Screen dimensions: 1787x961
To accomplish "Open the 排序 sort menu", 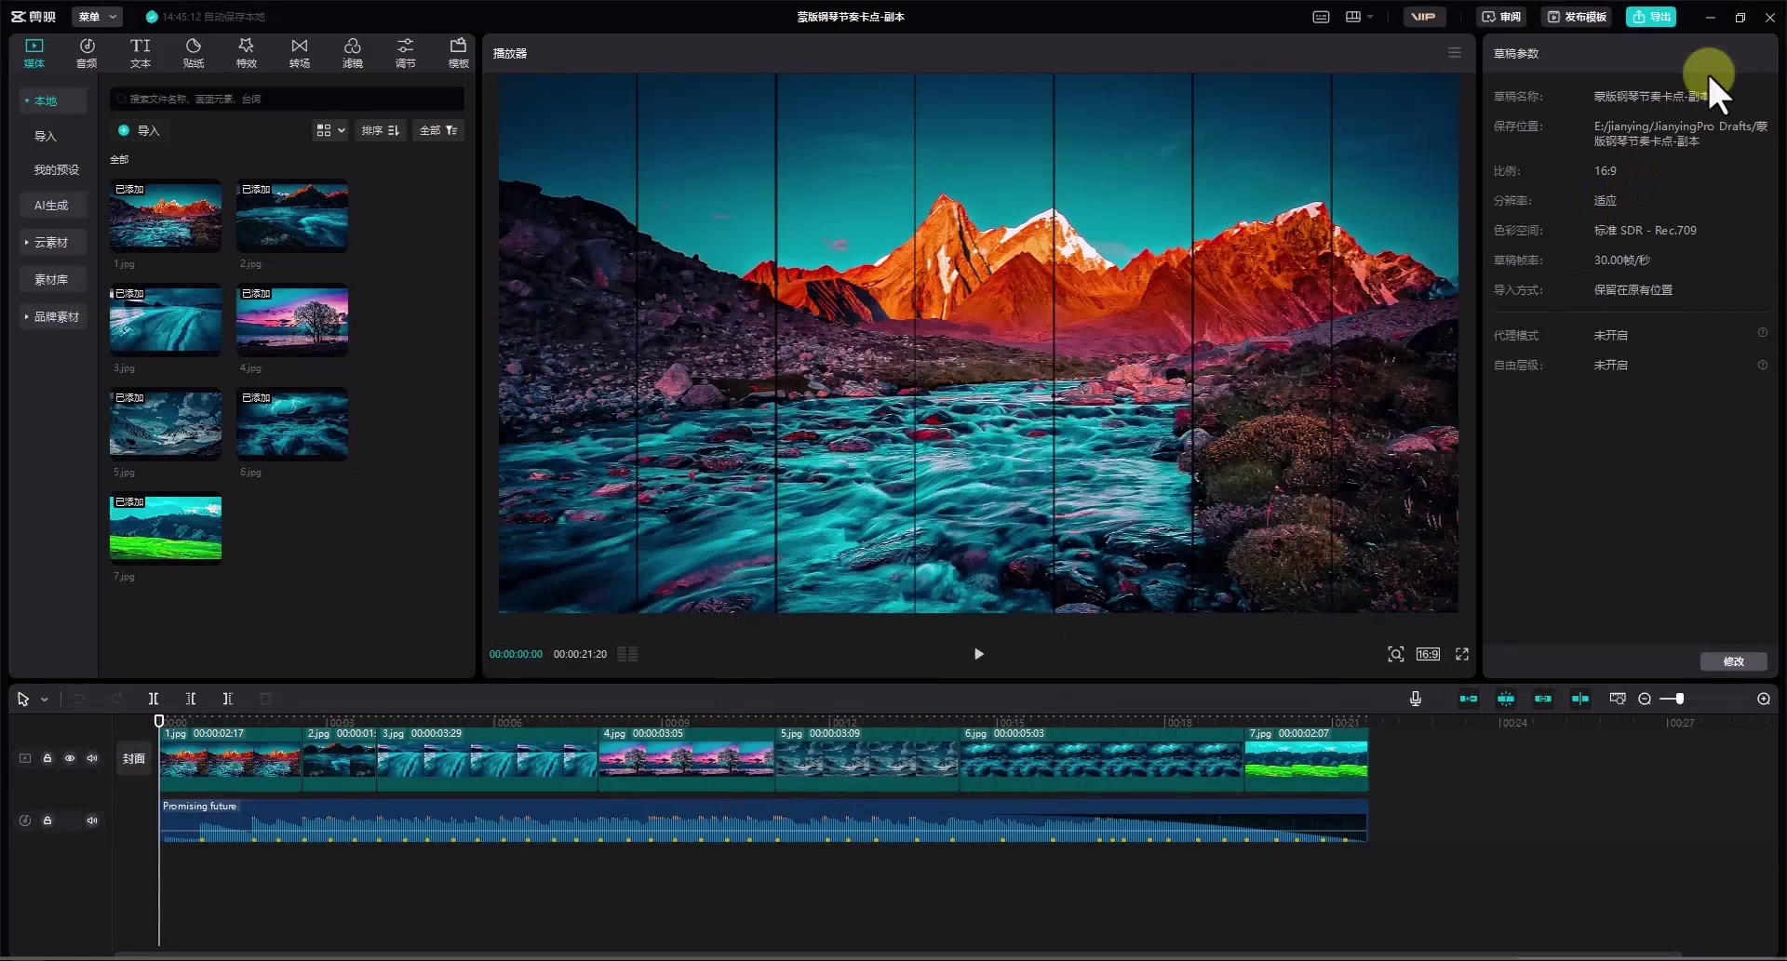I will pyautogui.click(x=381, y=130).
